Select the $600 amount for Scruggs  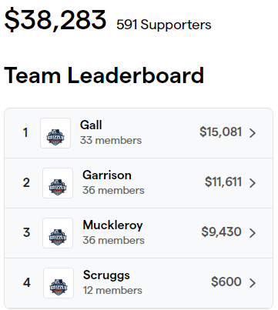click(x=226, y=282)
